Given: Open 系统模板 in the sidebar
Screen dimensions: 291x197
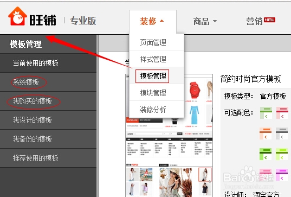Looking at the screenshot, I should click(x=48, y=82).
